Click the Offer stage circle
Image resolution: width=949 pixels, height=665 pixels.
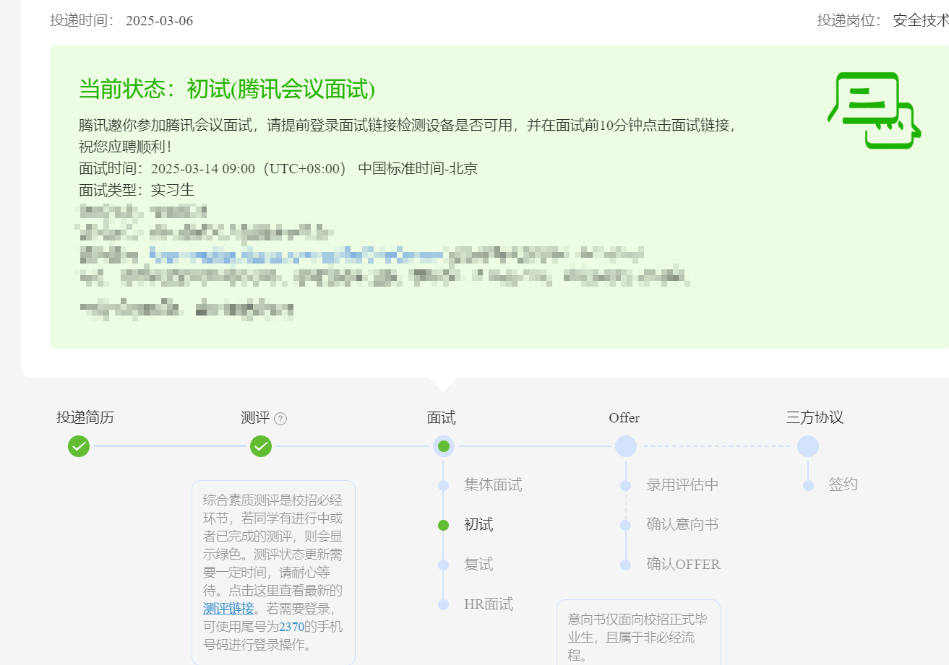click(626, 446)
